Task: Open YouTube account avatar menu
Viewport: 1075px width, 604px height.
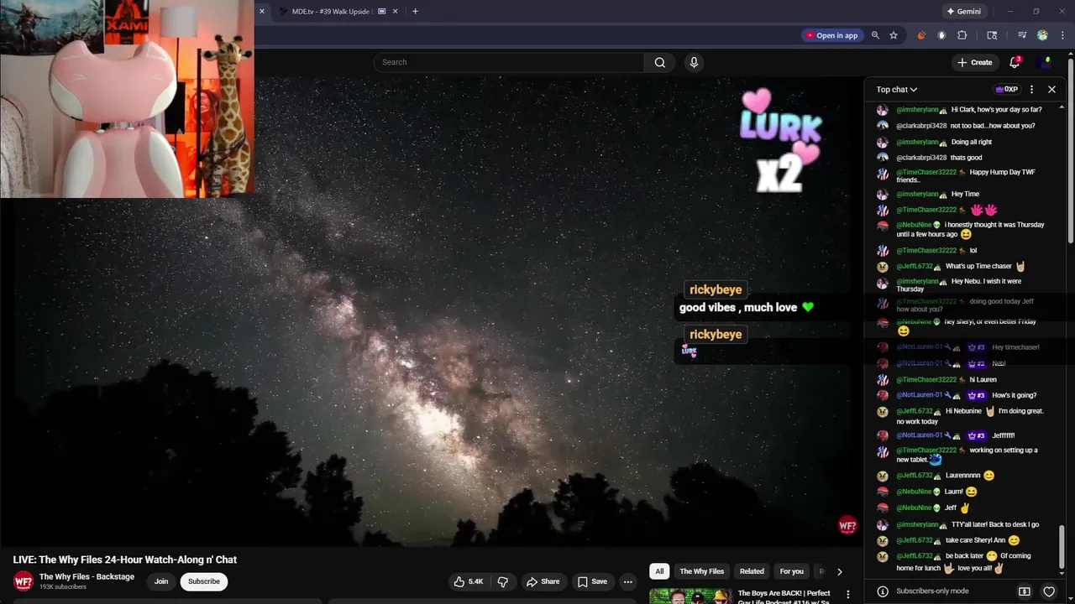Action: (1046, 62)
